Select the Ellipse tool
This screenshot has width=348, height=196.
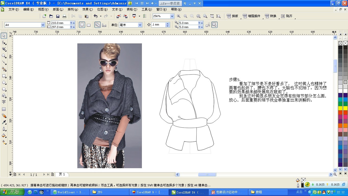(x=4, y=83)
